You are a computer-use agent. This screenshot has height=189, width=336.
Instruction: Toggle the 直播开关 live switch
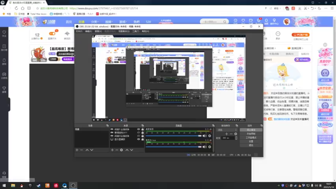52,34
